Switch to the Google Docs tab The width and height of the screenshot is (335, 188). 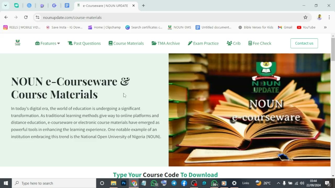[67, 5]
